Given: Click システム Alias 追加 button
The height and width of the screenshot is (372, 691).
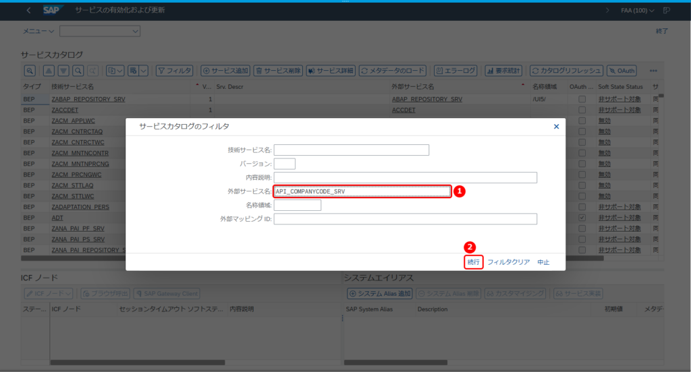Looking at the screenshot, I should click(x=379, y=294).
